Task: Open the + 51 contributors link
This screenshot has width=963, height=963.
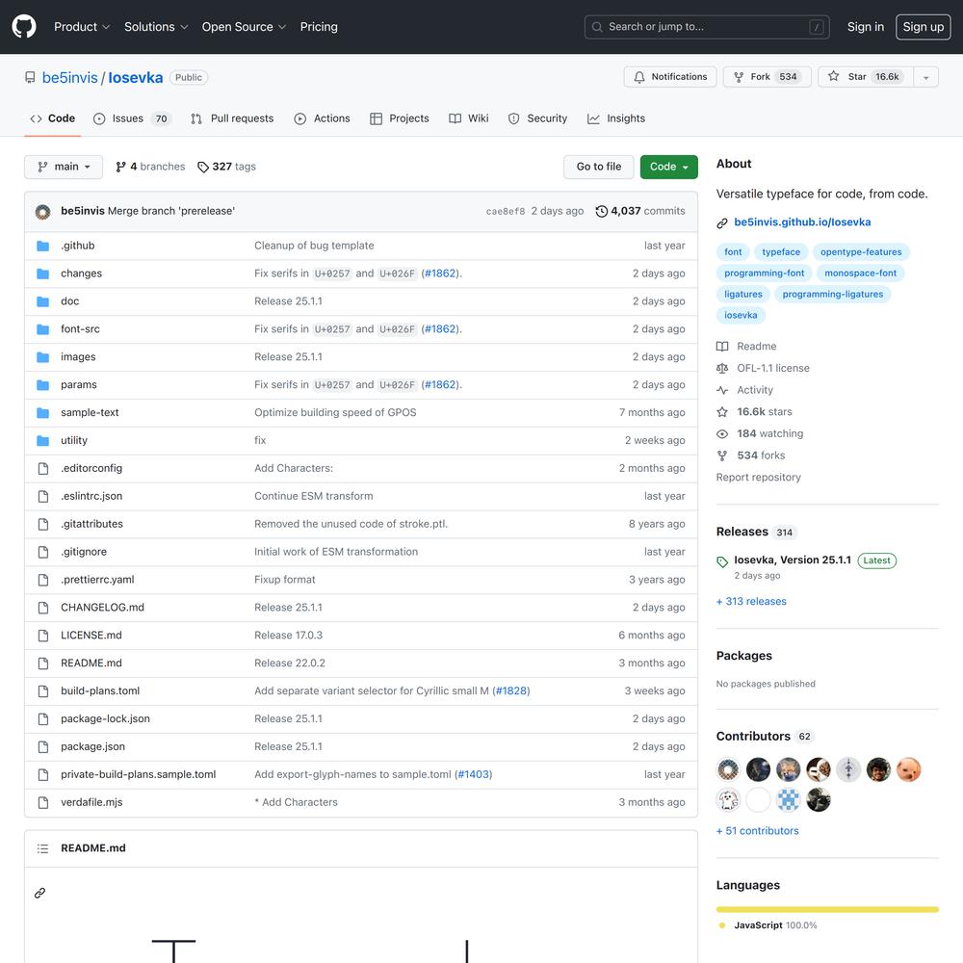Action: pyautogui.click(x=757, y=831)
